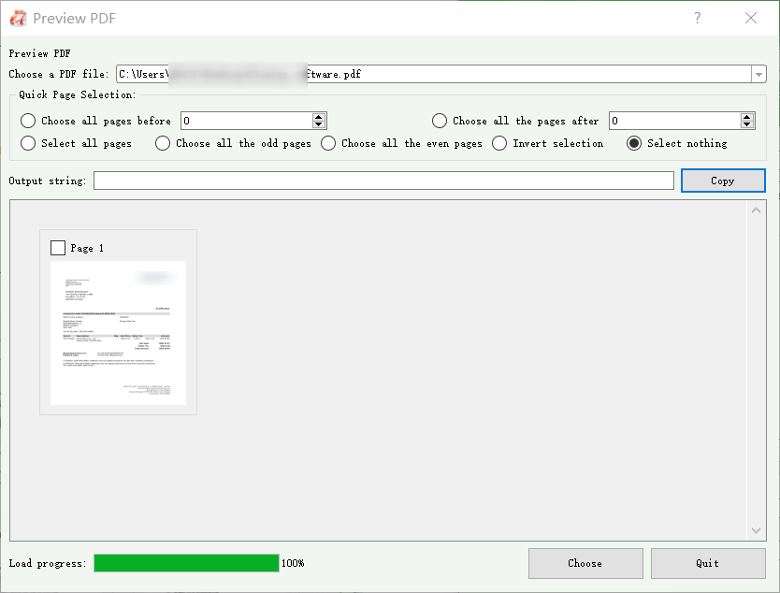The height and width of the screenshot is (593, 780).
Task: Click the Page 1 thumbnail preview
Action: (x=118, y=332)
